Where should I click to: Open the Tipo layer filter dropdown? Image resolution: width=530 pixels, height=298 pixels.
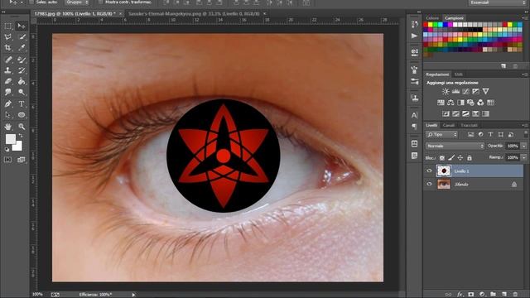(x=441, y=134)
